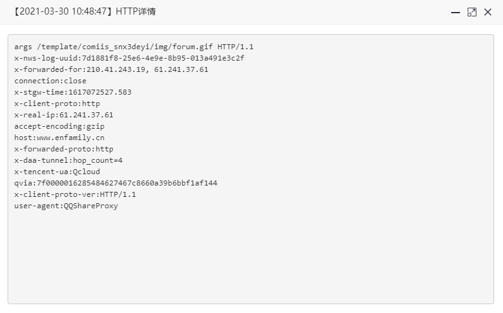This screenshot has width=503, height=313.
Task: Click the x-tencent-ua:Qcloud line
Action: coord(57,172)
